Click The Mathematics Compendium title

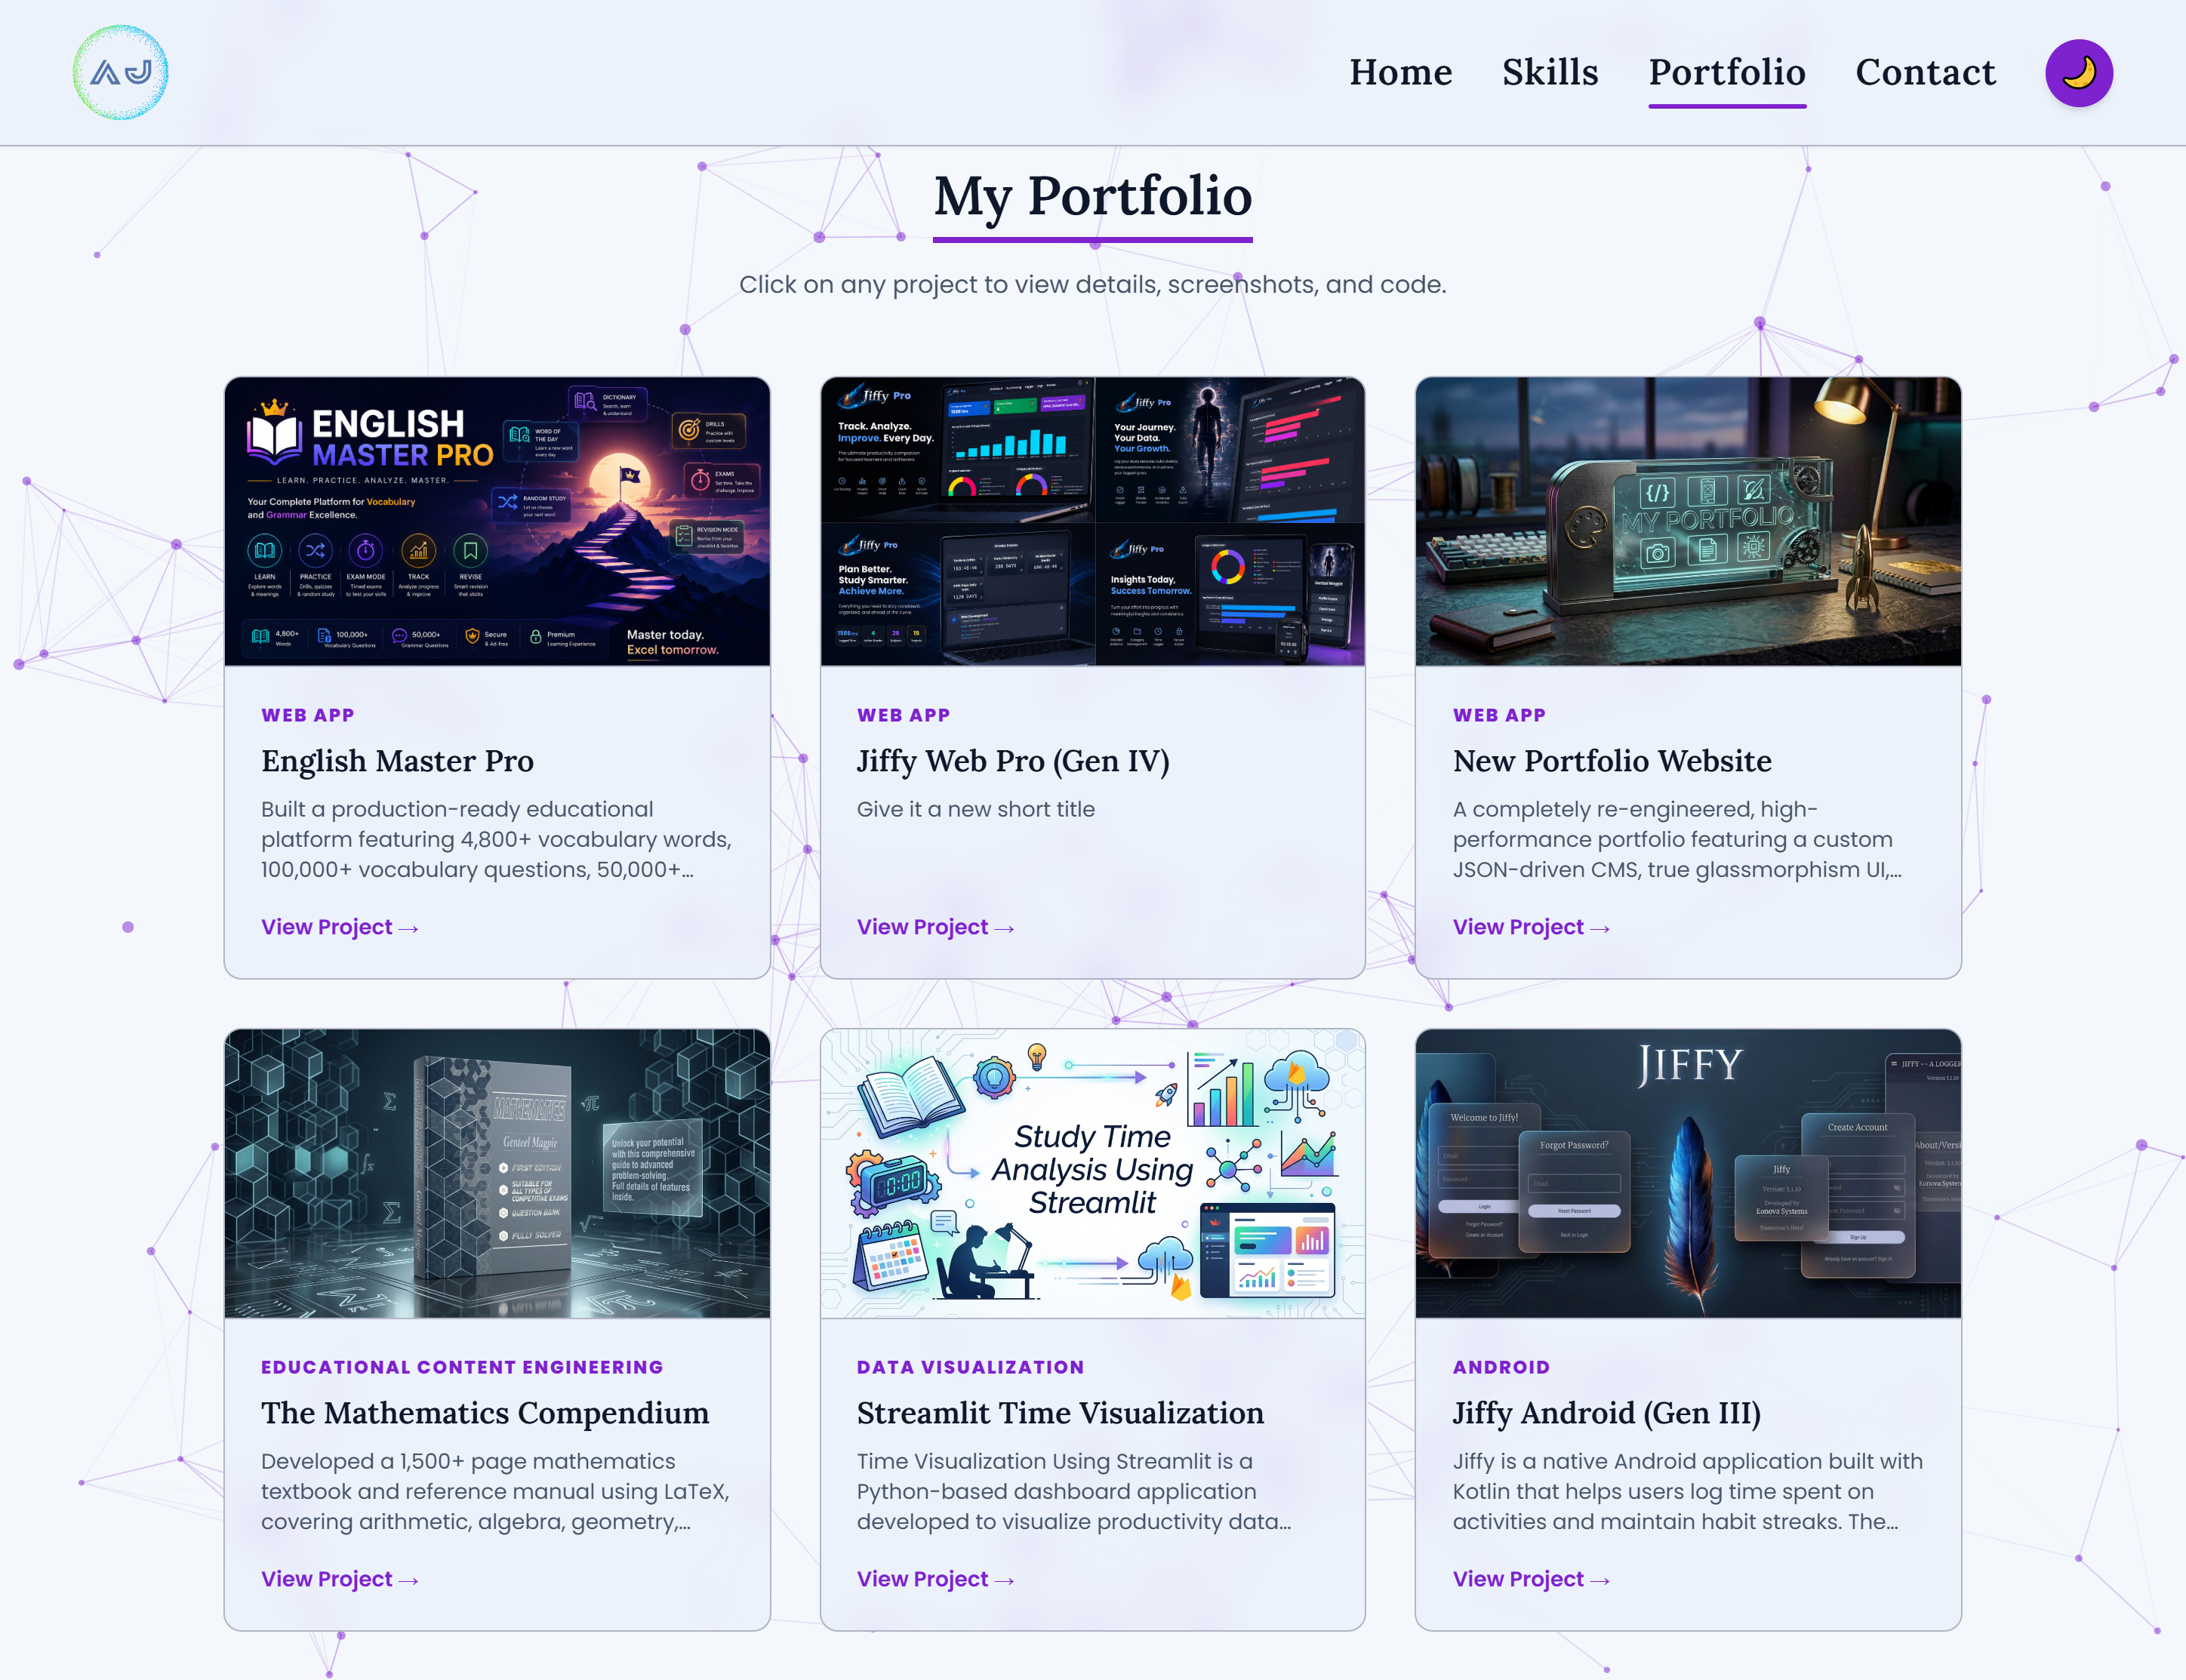coord(485,1413)
